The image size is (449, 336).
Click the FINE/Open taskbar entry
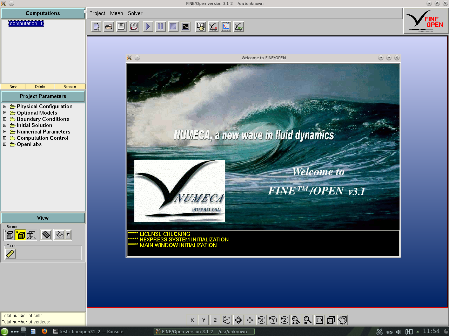pos(204,331)
